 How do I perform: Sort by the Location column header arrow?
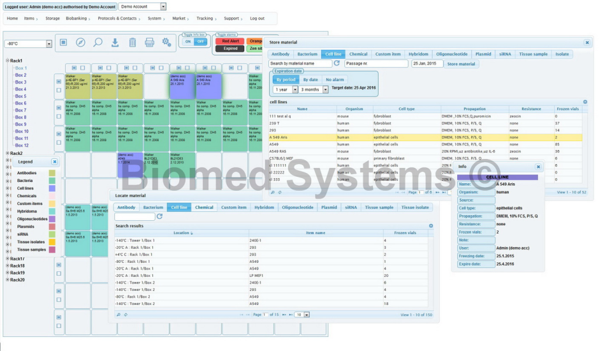[192, 233]
